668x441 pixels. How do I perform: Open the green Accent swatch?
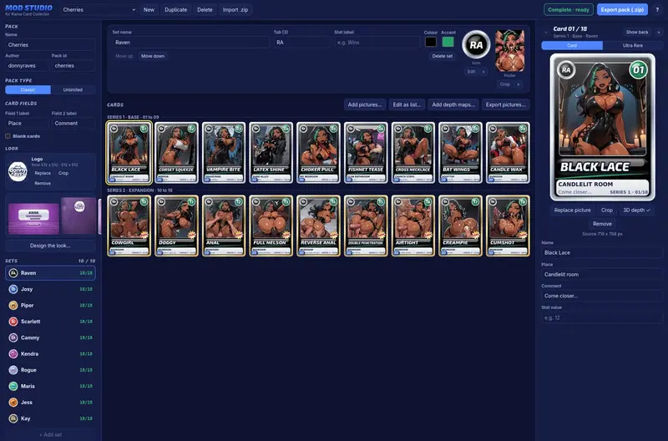(448, 42)
